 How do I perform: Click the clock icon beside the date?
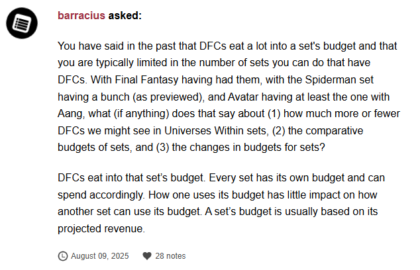(63, 255)
